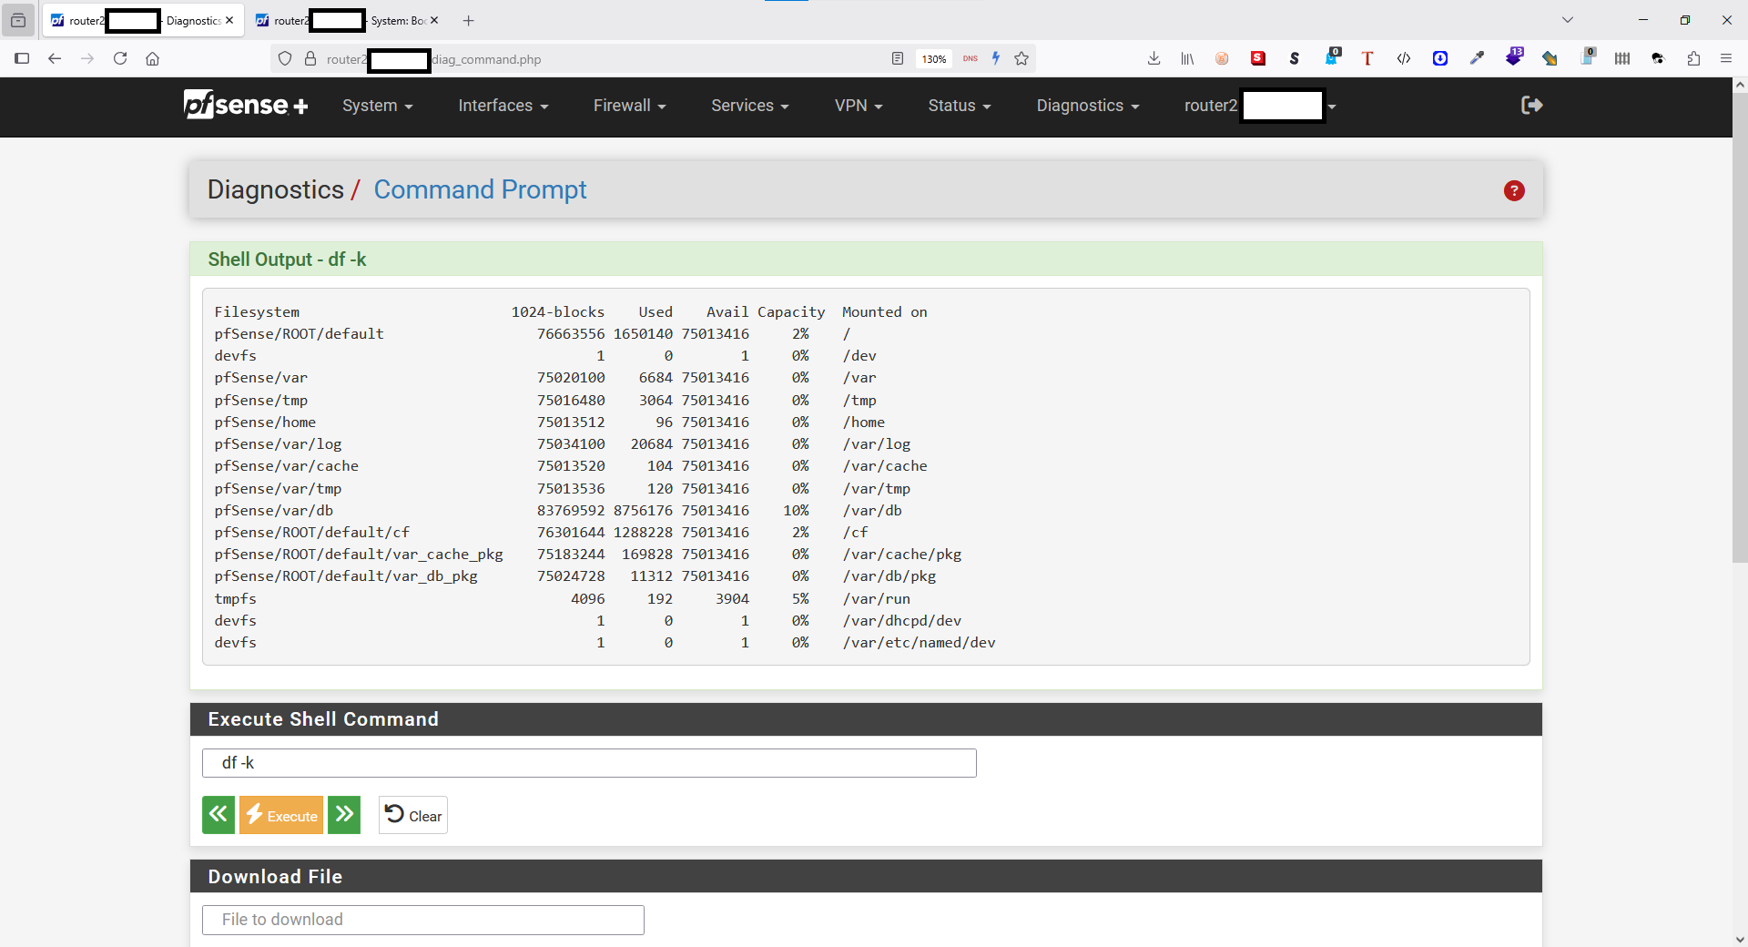View site lock security info
This screenshot has height=947, width=1748.
click(x=310, y=58)
